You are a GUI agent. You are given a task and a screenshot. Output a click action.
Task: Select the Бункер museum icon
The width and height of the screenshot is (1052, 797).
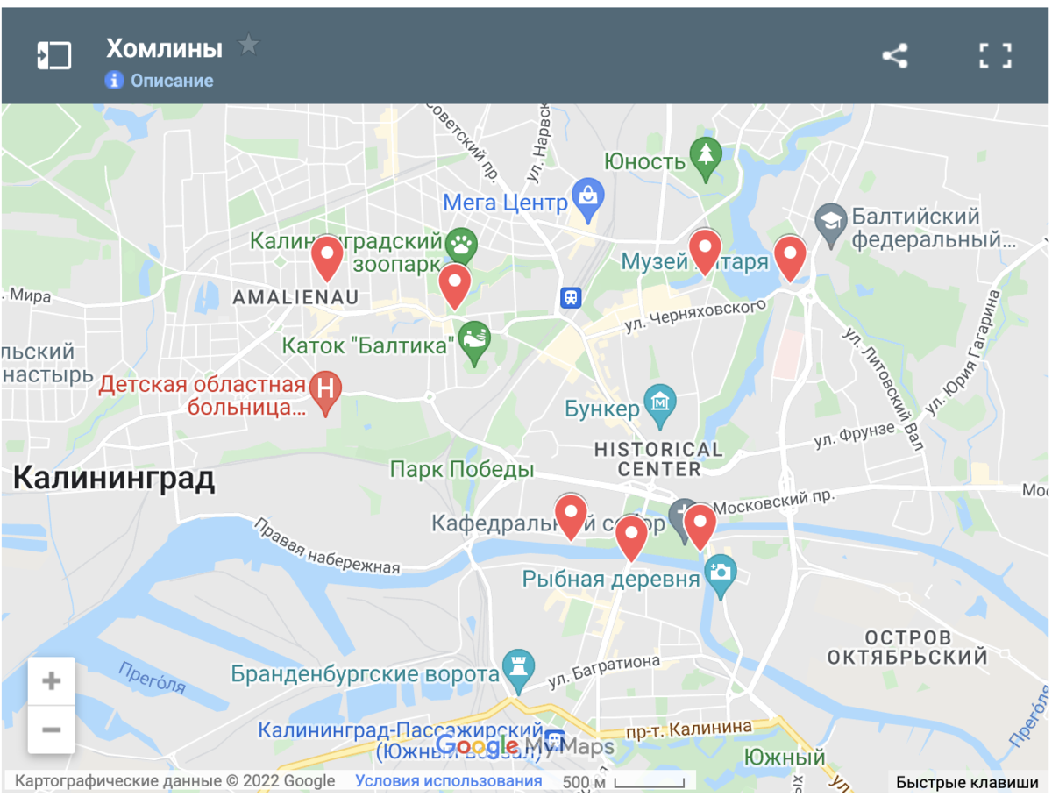(x=660, y=403)
